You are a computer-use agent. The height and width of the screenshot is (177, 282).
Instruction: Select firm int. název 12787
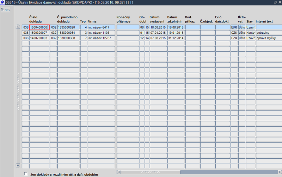[101, 38]
